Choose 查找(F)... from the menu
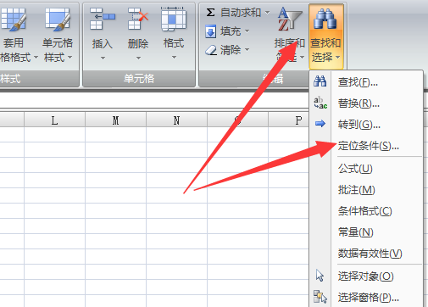The width and height of the screenshot is (428, 307). [366, 82]
